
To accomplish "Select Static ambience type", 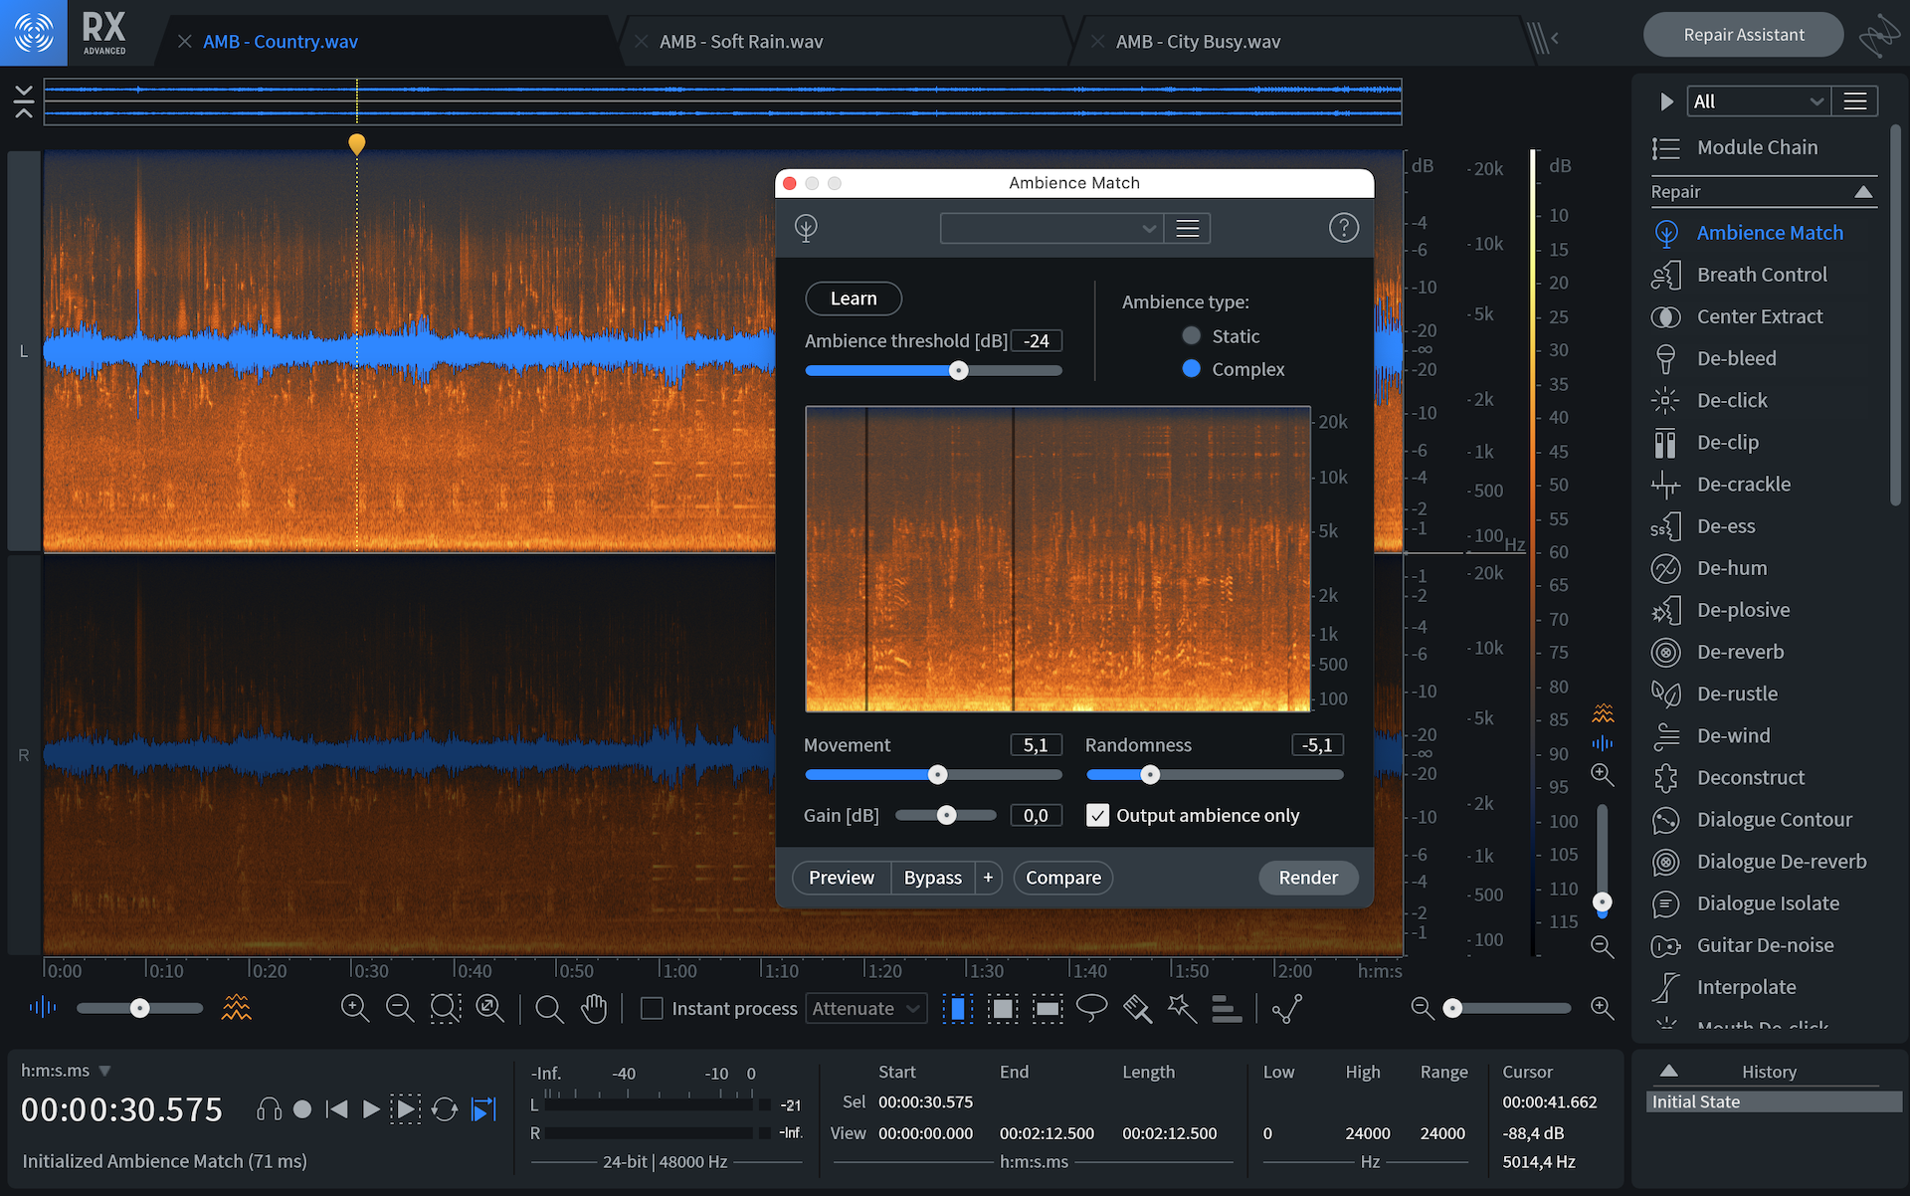I will tap(1191, 336).
